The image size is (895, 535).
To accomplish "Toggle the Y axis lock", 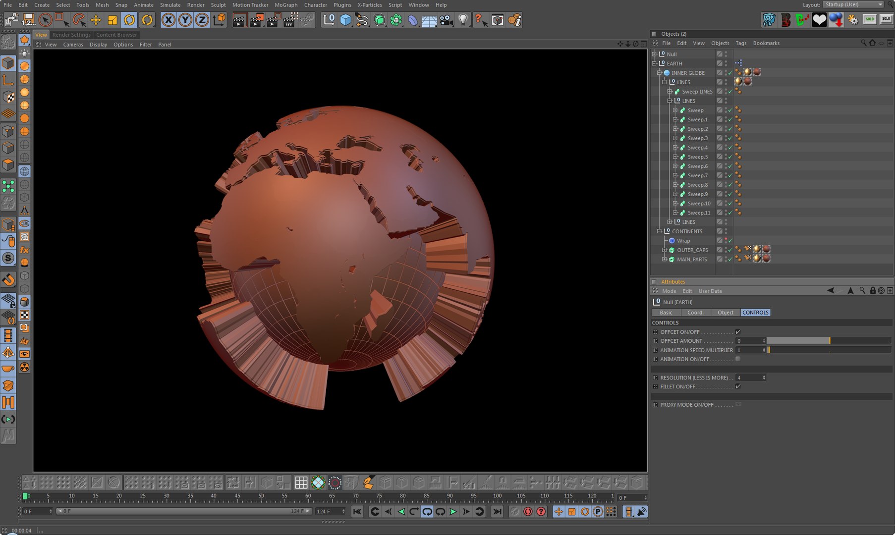I will click(185, 20).
